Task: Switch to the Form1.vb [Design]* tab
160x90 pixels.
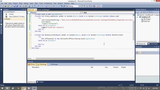Action: 43,10
